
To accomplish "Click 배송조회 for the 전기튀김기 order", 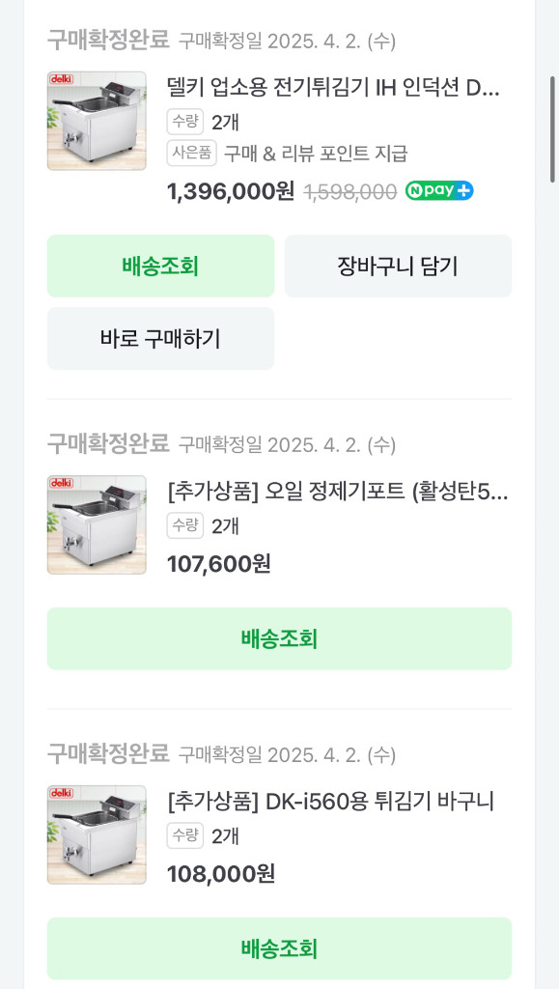I will [x=159, y=266].
